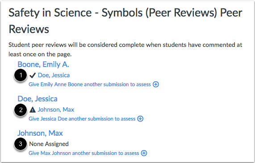This screenshot has height=163, width=255.
Task: Click the Safety in Science Peer Reviews page title
Action: [x=125, y=21]
